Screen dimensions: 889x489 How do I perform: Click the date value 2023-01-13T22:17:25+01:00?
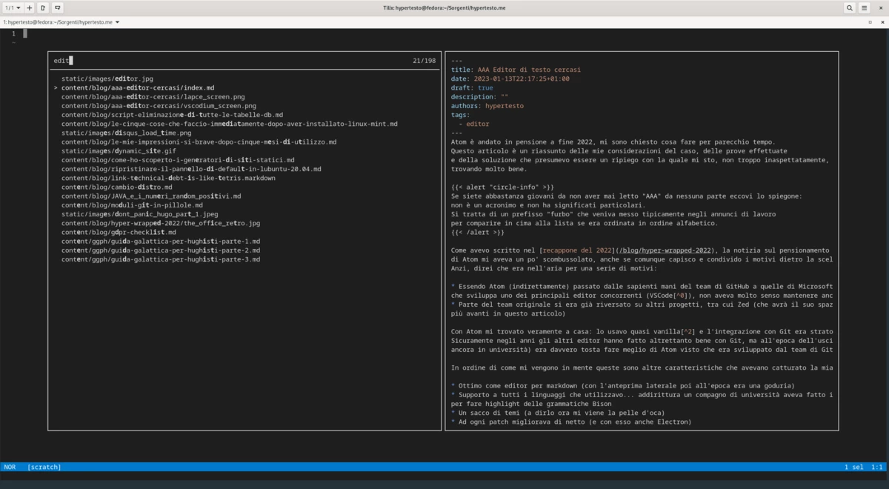click(520, 79)
